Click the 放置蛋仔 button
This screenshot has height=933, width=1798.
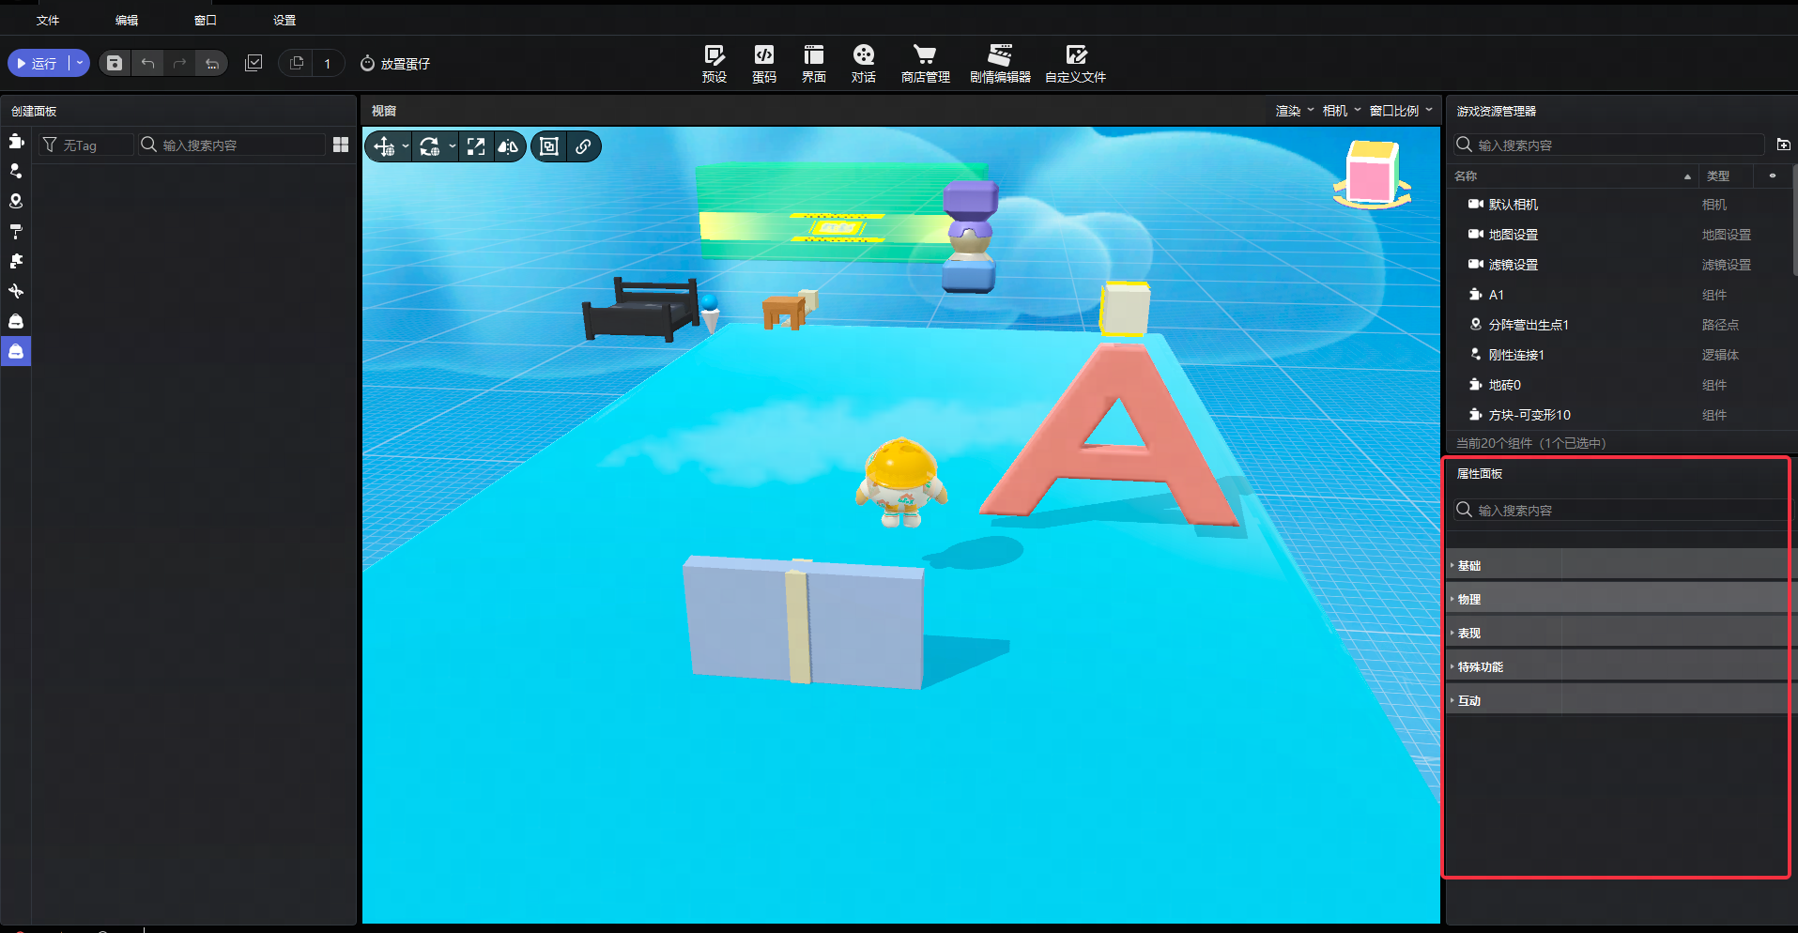pos(395,63)
